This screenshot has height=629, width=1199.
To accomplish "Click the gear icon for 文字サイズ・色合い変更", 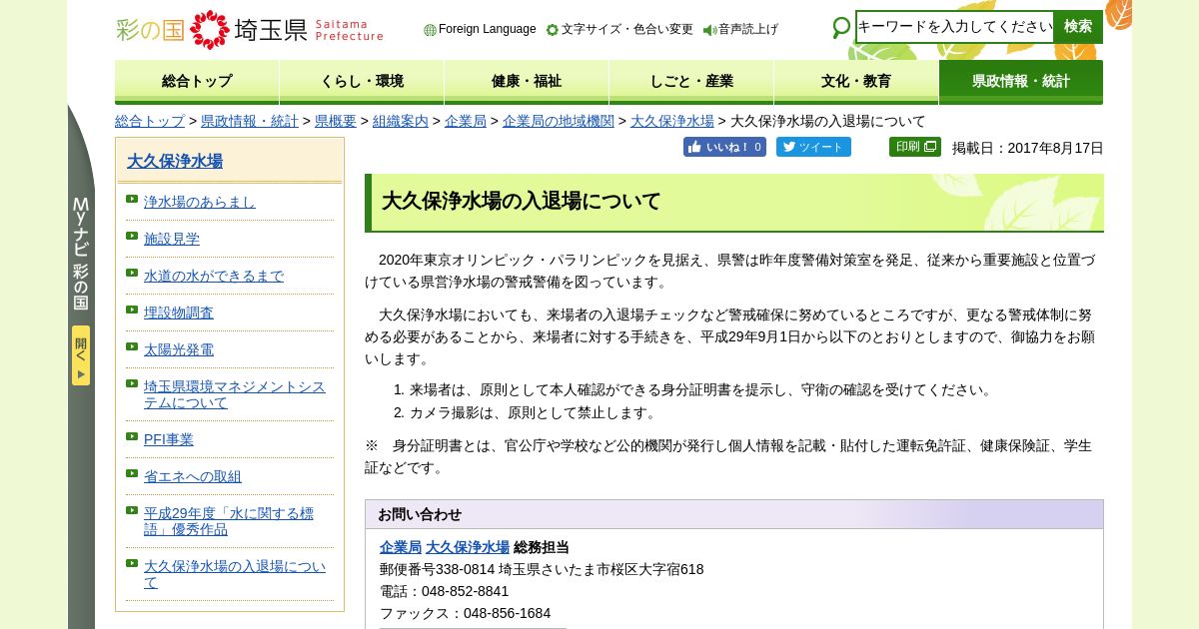I will (553, 30).
